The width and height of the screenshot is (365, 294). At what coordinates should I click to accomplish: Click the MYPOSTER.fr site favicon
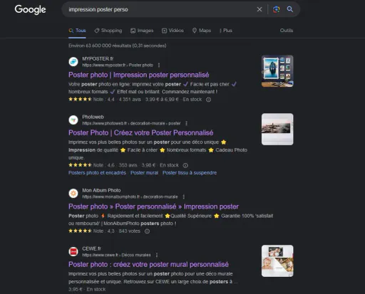[73, 62]
